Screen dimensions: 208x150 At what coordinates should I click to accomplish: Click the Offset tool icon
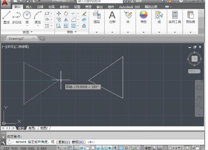(84, 26)
